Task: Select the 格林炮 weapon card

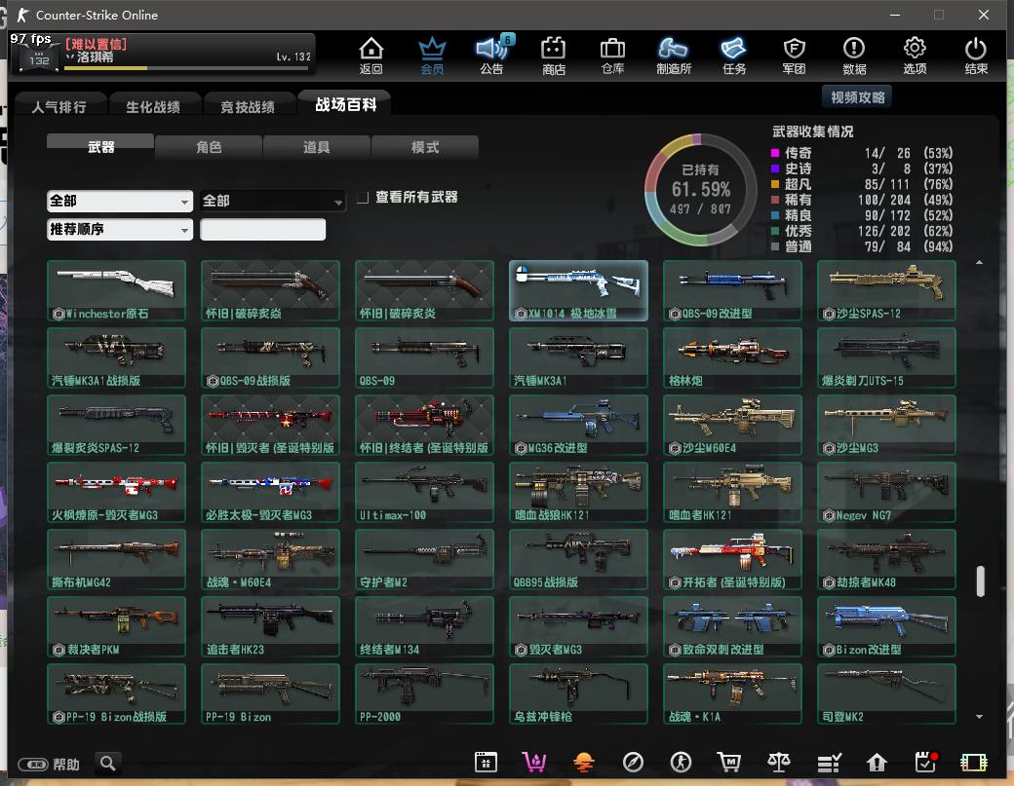Action: (732, 357)
